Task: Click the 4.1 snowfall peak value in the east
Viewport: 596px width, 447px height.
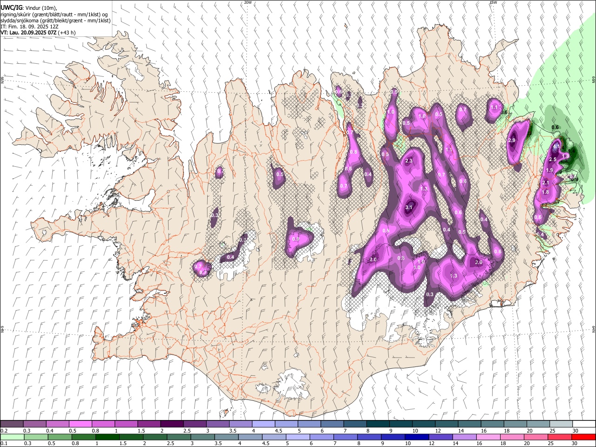Action: [x=556, y=146]
